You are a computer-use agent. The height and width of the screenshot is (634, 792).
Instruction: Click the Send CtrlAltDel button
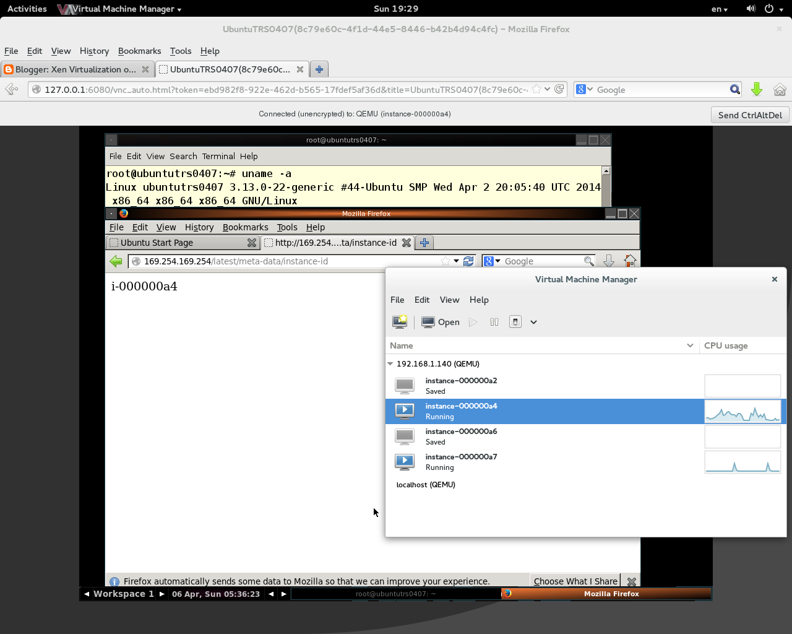(x=750, y=115)
